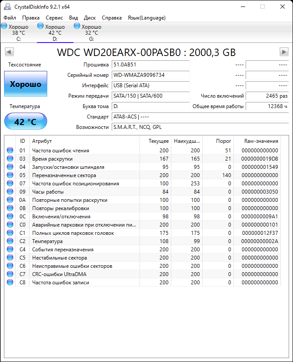Click status orb in row C1 head parking cycles
293x362 pixels.
[x=10, y=233]
